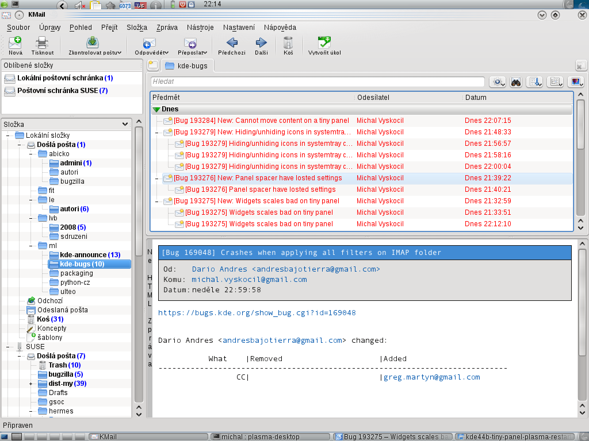
Task: Print message via Tisknout icon
Action: click(42, 45)
